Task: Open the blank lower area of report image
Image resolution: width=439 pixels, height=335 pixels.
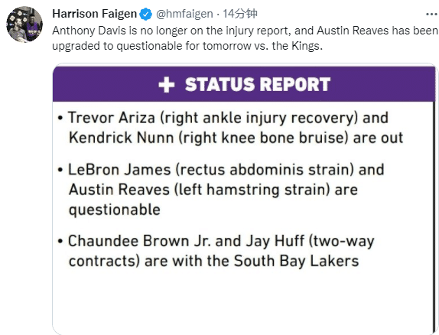Action: 243,304
